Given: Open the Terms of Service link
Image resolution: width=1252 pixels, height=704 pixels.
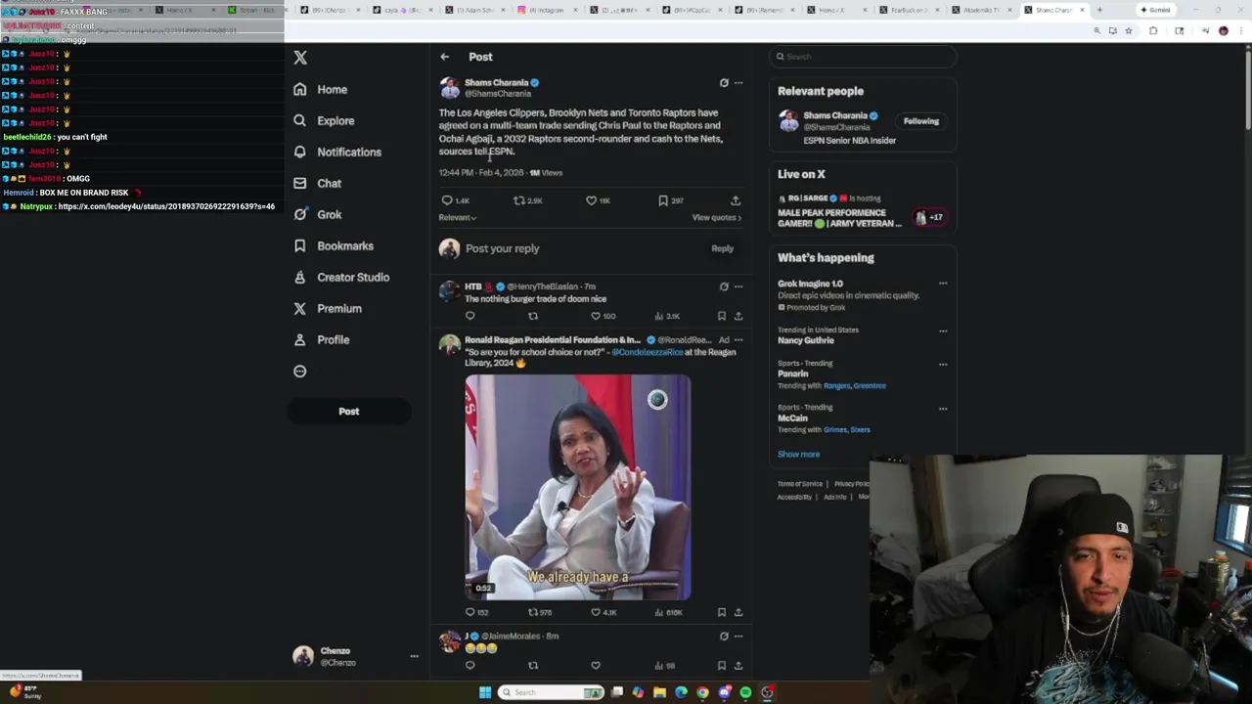Looking at the screenshot, I should tap(800, 484).
